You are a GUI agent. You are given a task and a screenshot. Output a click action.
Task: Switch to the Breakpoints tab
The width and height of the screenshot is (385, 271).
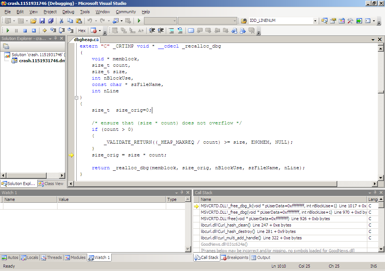(x=235, y=257)
